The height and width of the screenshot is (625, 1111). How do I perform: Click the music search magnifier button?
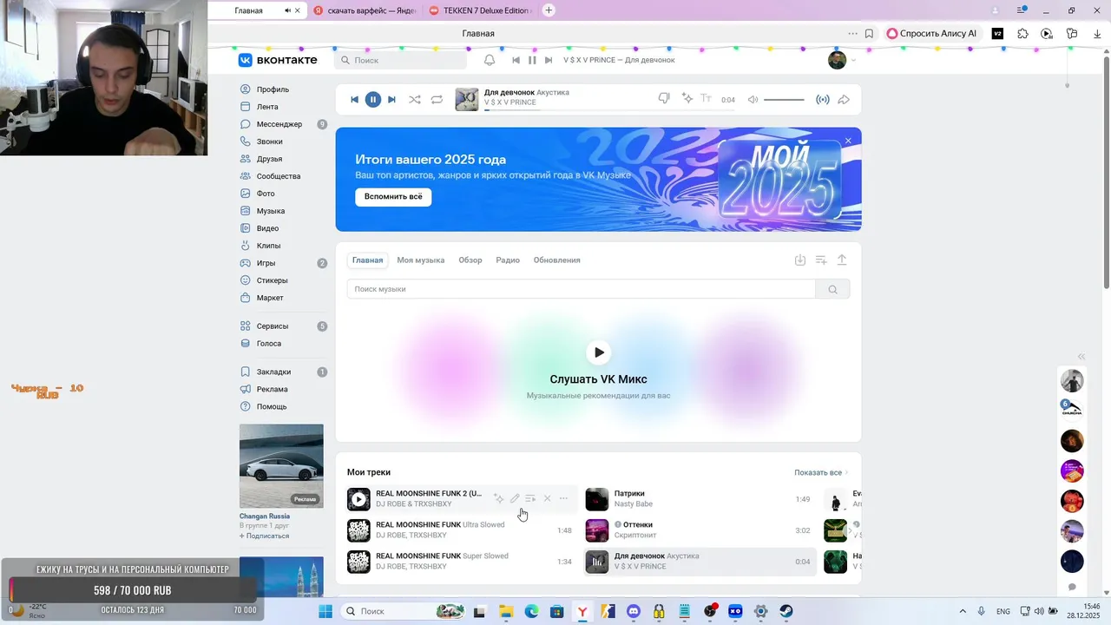[x=832, y=289]
